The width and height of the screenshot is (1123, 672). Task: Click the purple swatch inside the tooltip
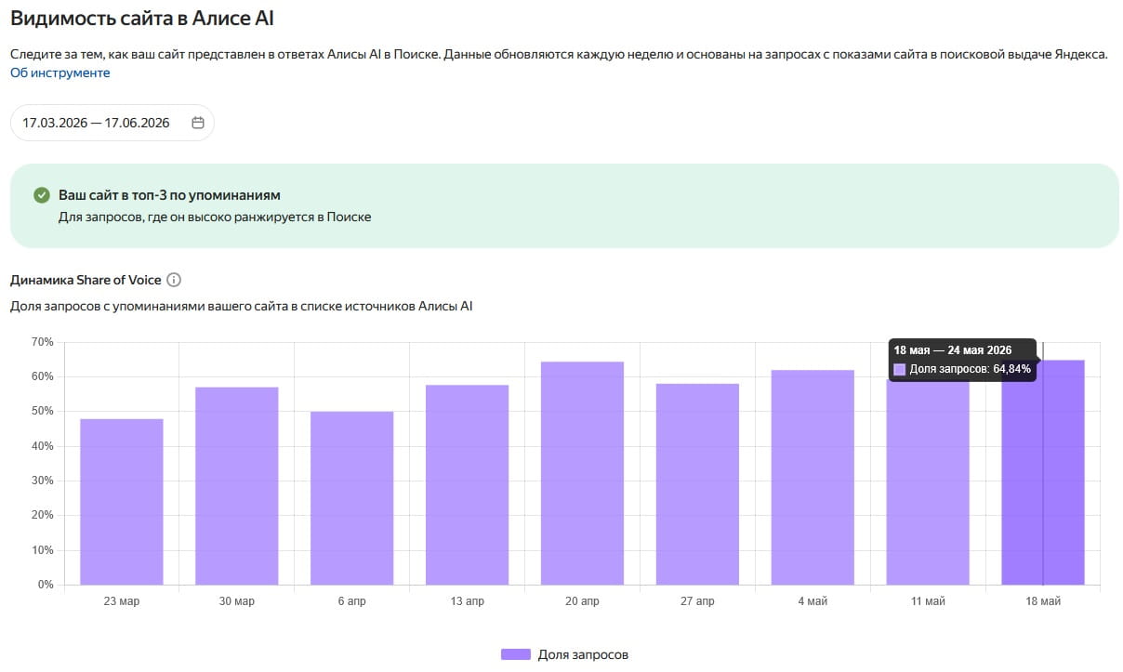[899, 369]
